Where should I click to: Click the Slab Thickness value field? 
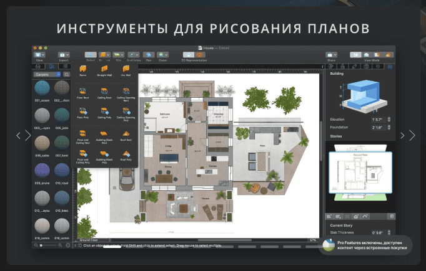point(379,232)
